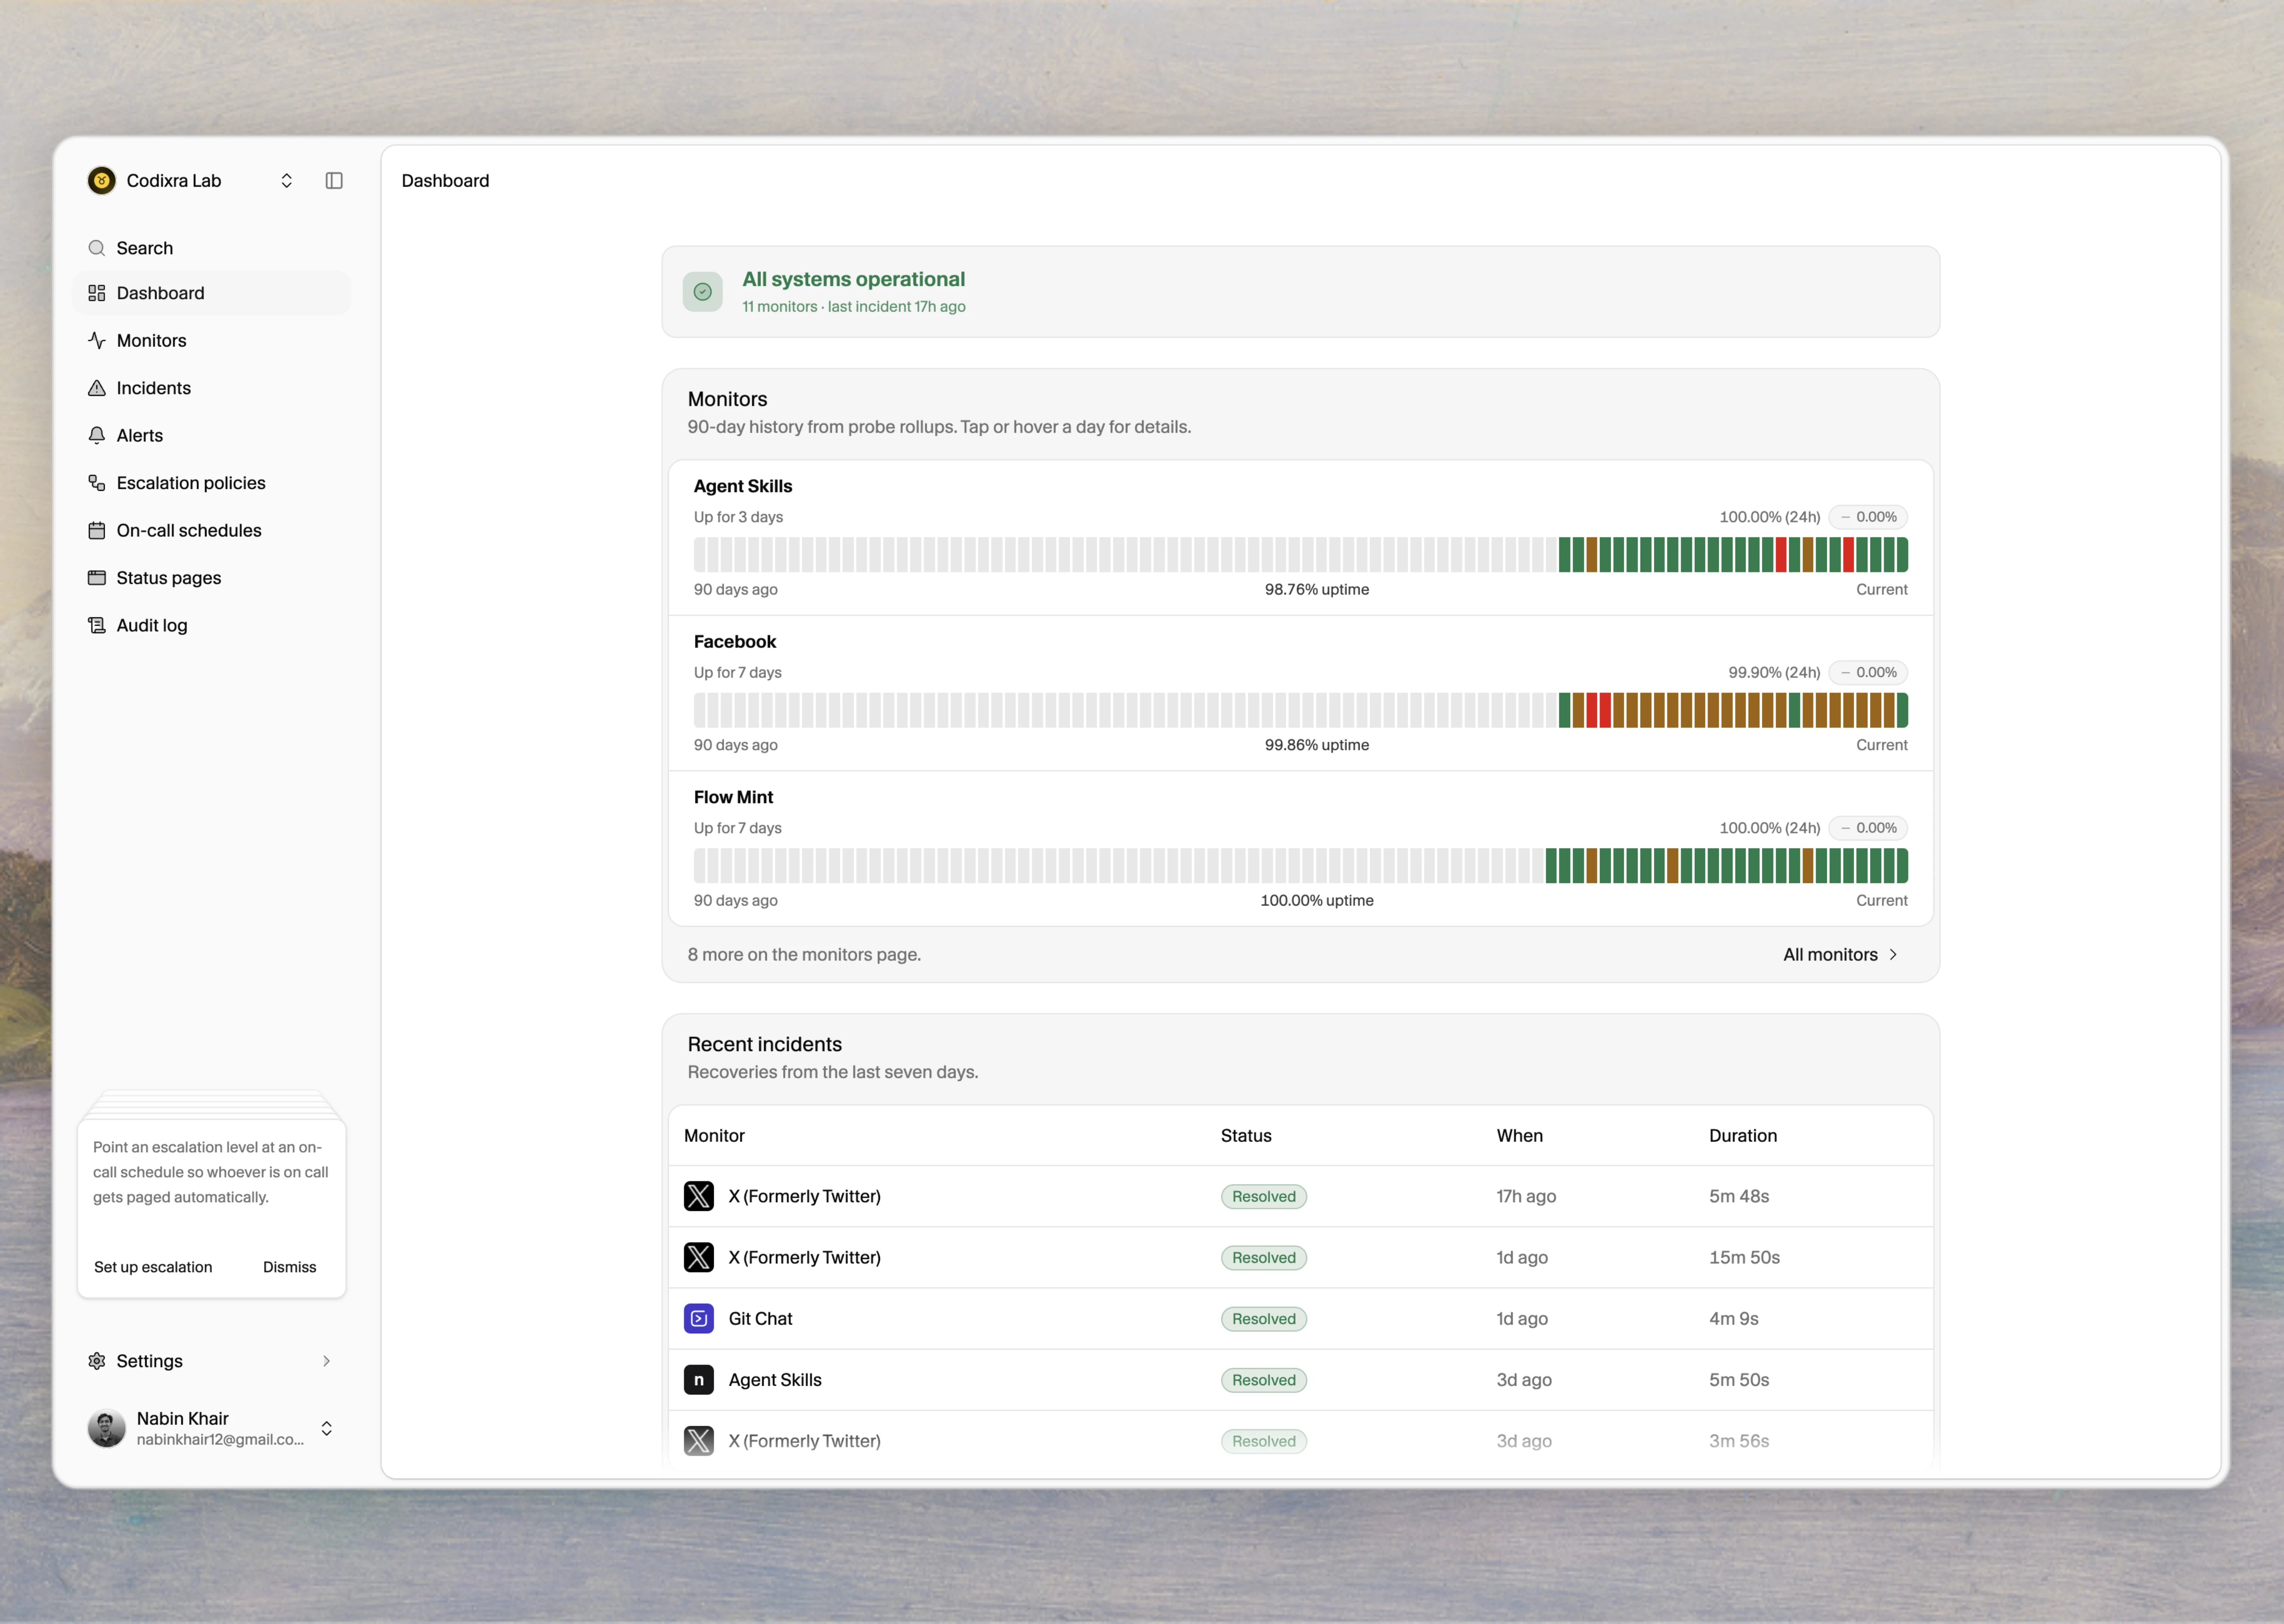
Task: Click Flow Mint current-day uptime bar
Action: (1902, 866)
